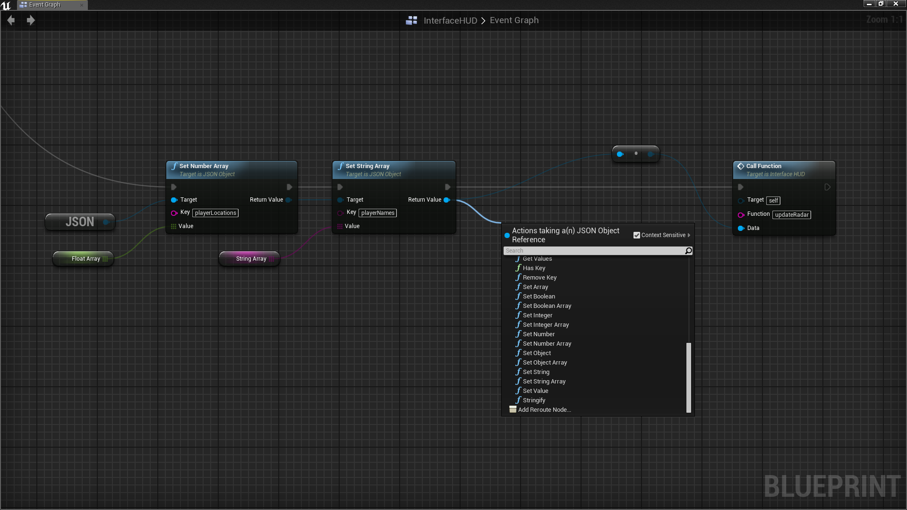
Task: Click the JSON variable output pin
Action: [106, 222]
